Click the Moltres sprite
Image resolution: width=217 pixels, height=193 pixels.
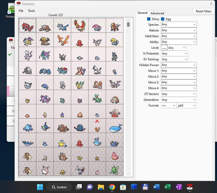pyautogui.click(x=62, y=40)
